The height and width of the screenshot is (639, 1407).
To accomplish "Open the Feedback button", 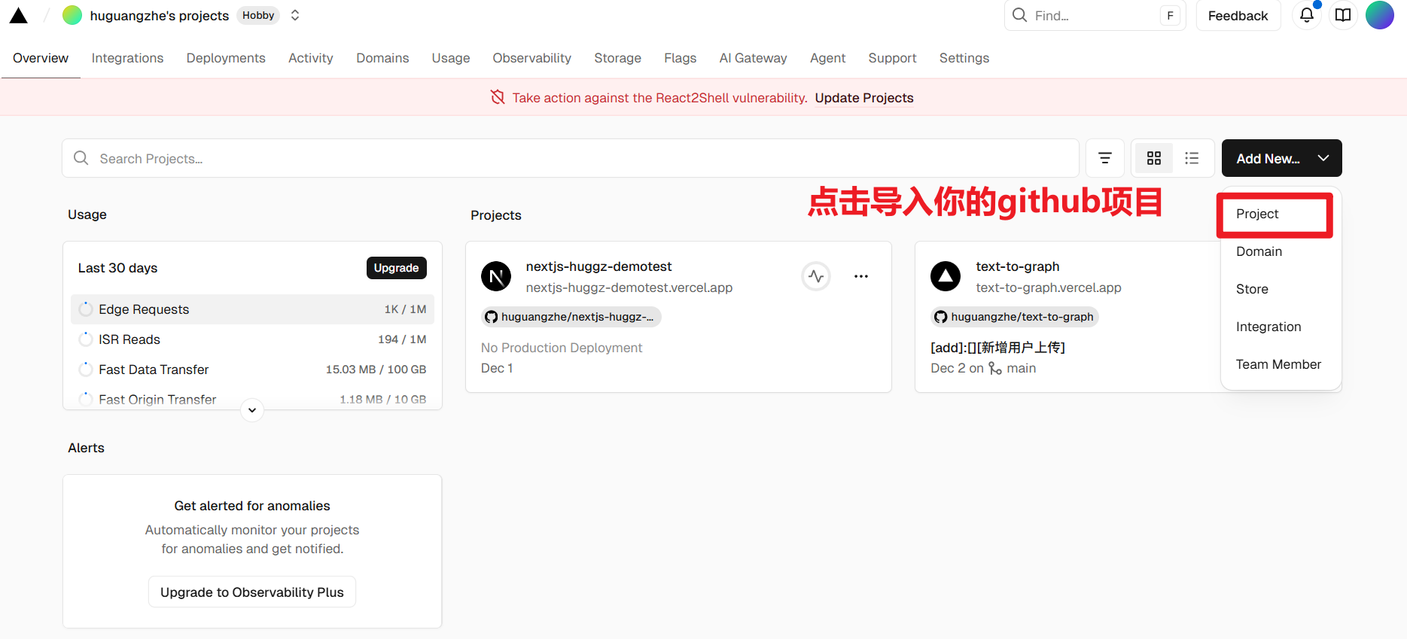I will [1238, 15].
